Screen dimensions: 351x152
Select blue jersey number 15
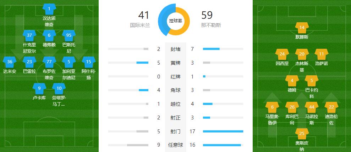click(x=89, y=62)
